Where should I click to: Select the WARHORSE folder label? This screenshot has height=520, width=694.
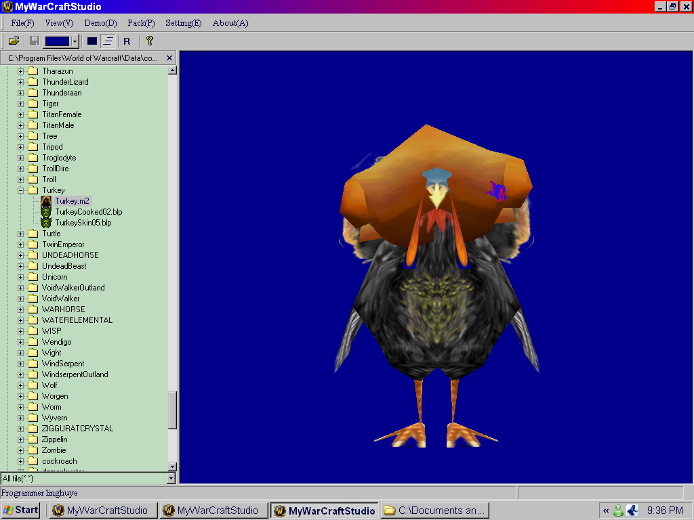[63, 309]
